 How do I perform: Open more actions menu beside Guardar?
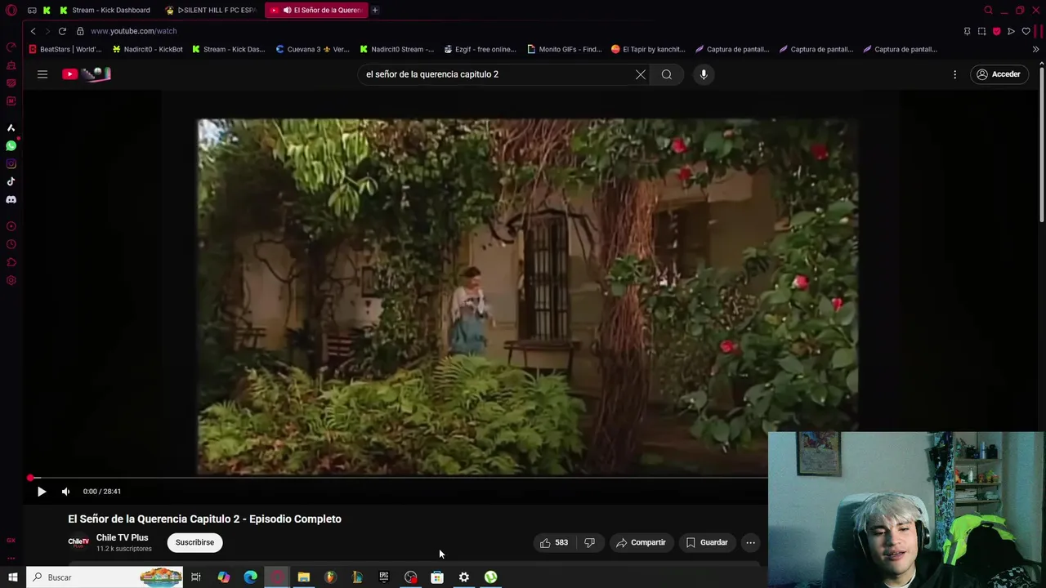coord(750,542)
